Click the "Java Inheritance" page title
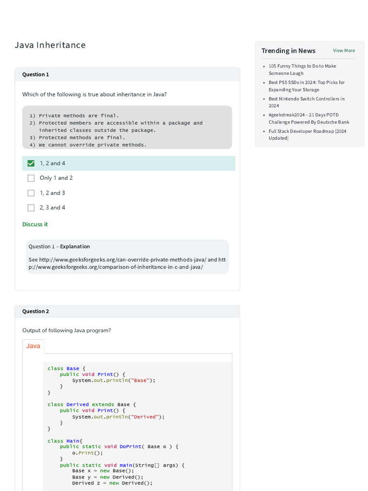This screenshot has width=368, height=491. [50, 45]
